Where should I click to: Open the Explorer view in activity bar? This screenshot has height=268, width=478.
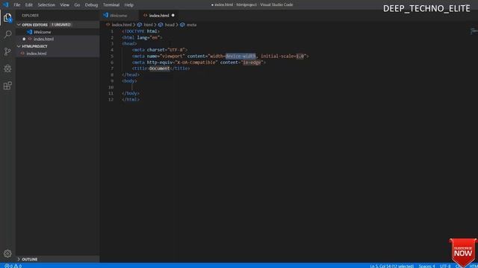point(7,18)
